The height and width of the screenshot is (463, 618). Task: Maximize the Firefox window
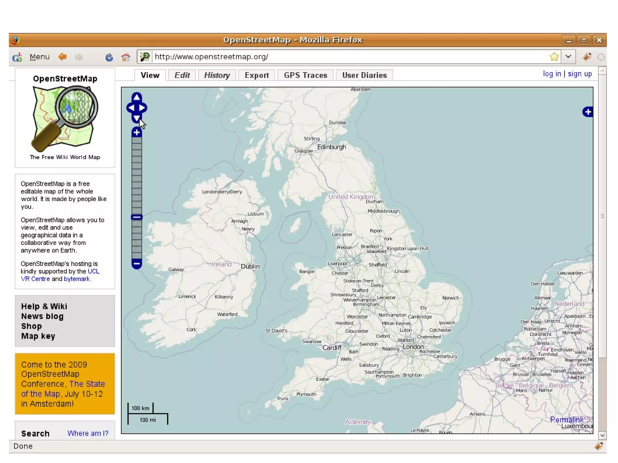point(584,40)
